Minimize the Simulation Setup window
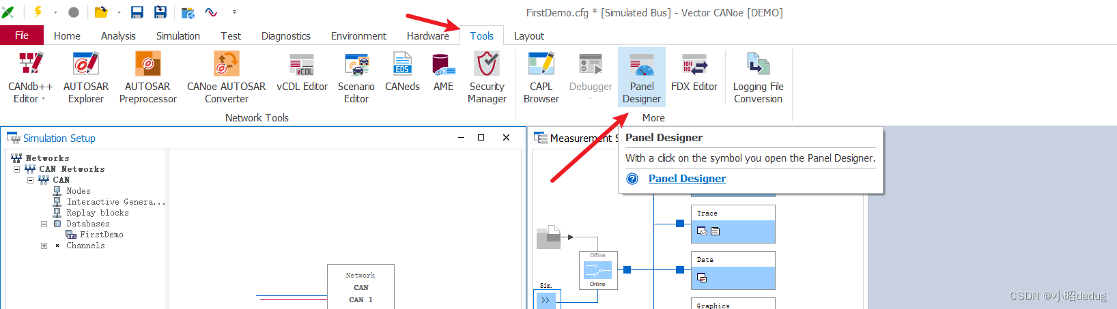Viewport: 1117px width, 309px height. 462,137
